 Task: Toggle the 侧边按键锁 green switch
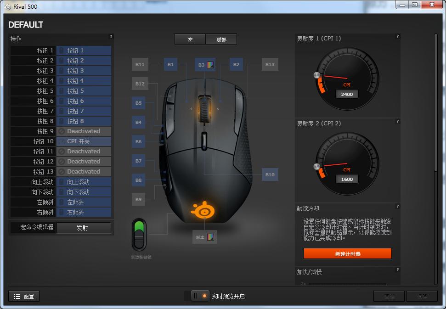[139, 234]
